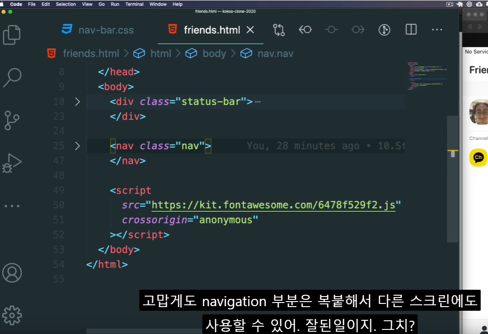488x334 pixels.
Task: Open the File menu
Action: [x=32, y=4]
